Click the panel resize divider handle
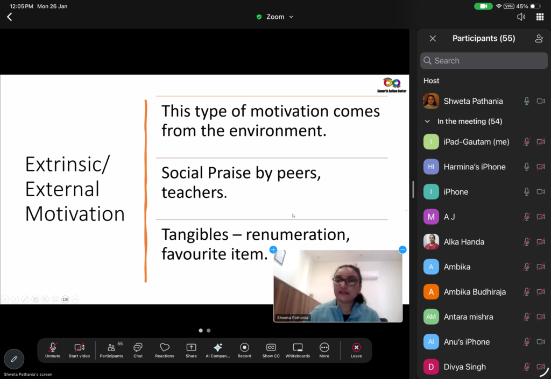Screen dimensions: 551x379 coord(413,189)
